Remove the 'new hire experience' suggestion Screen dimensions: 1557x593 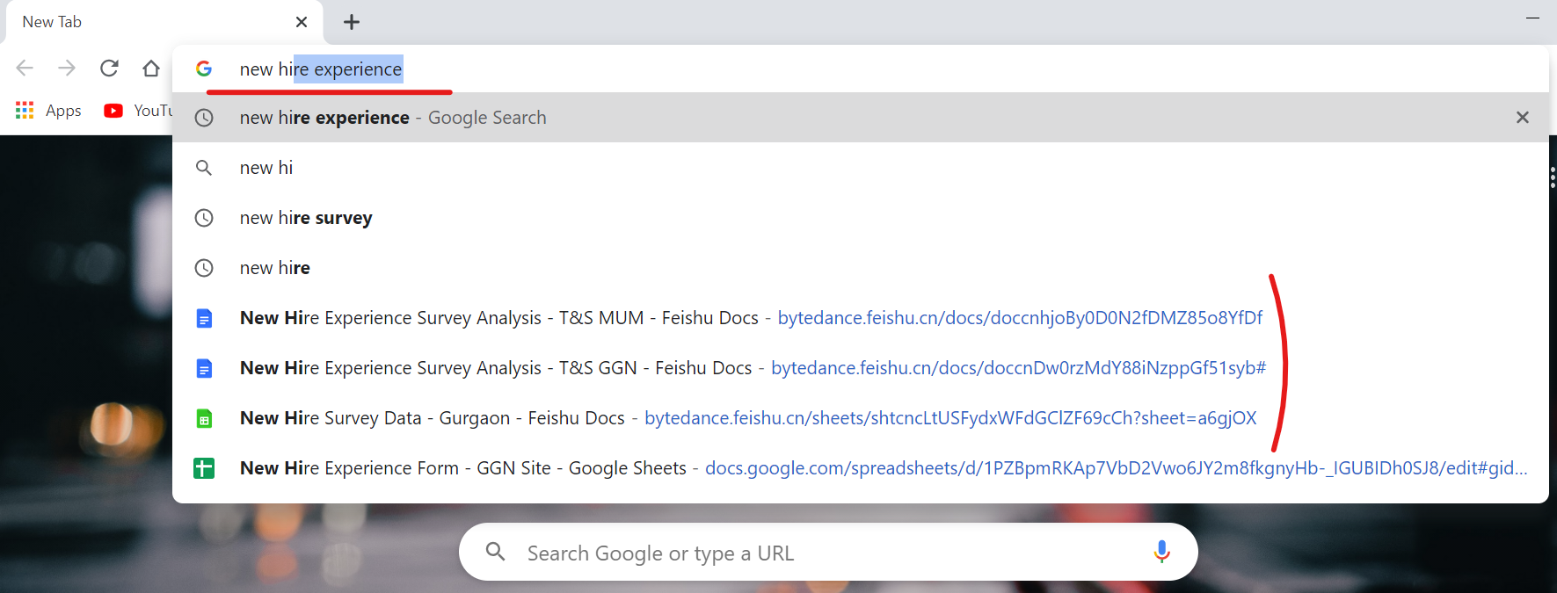coord(1523,118)
